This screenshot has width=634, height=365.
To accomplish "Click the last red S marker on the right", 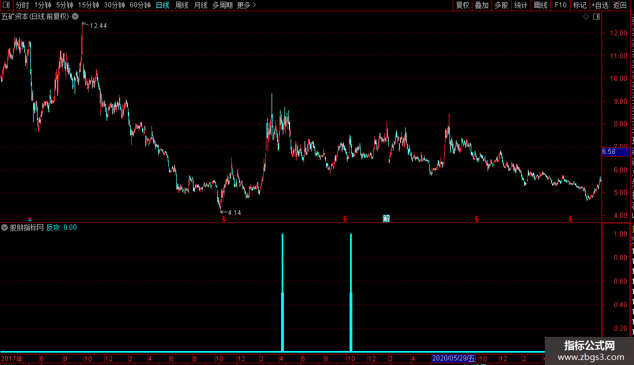I will click(x=571, y=219).
